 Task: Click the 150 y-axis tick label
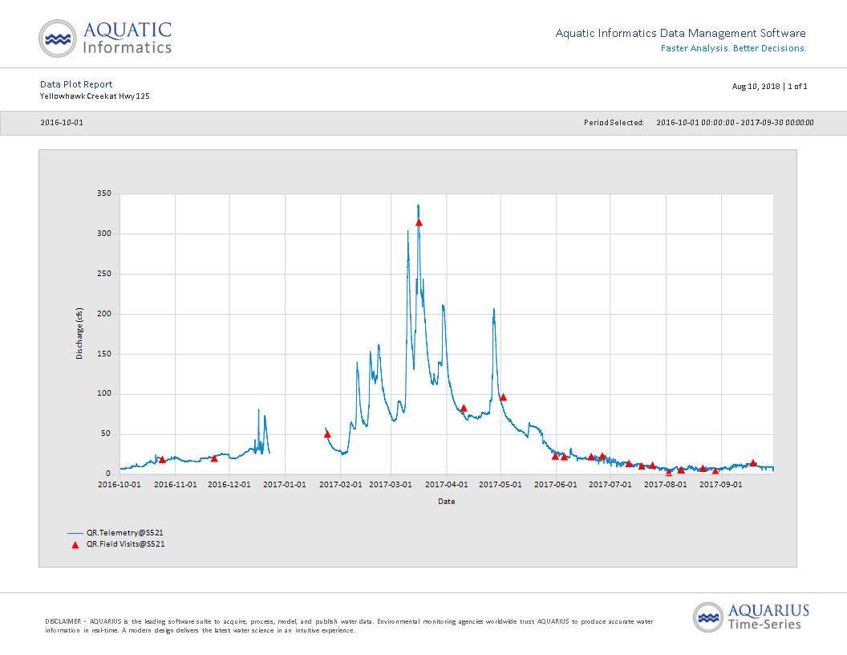tap(104, 353)
